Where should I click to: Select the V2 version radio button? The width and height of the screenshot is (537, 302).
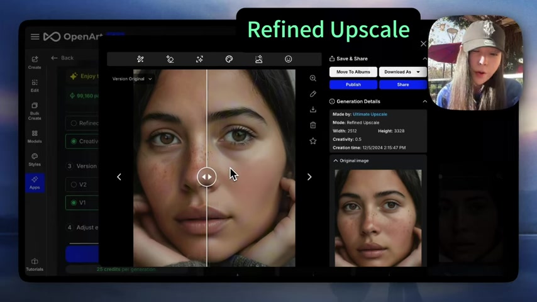tap(74, 185)
